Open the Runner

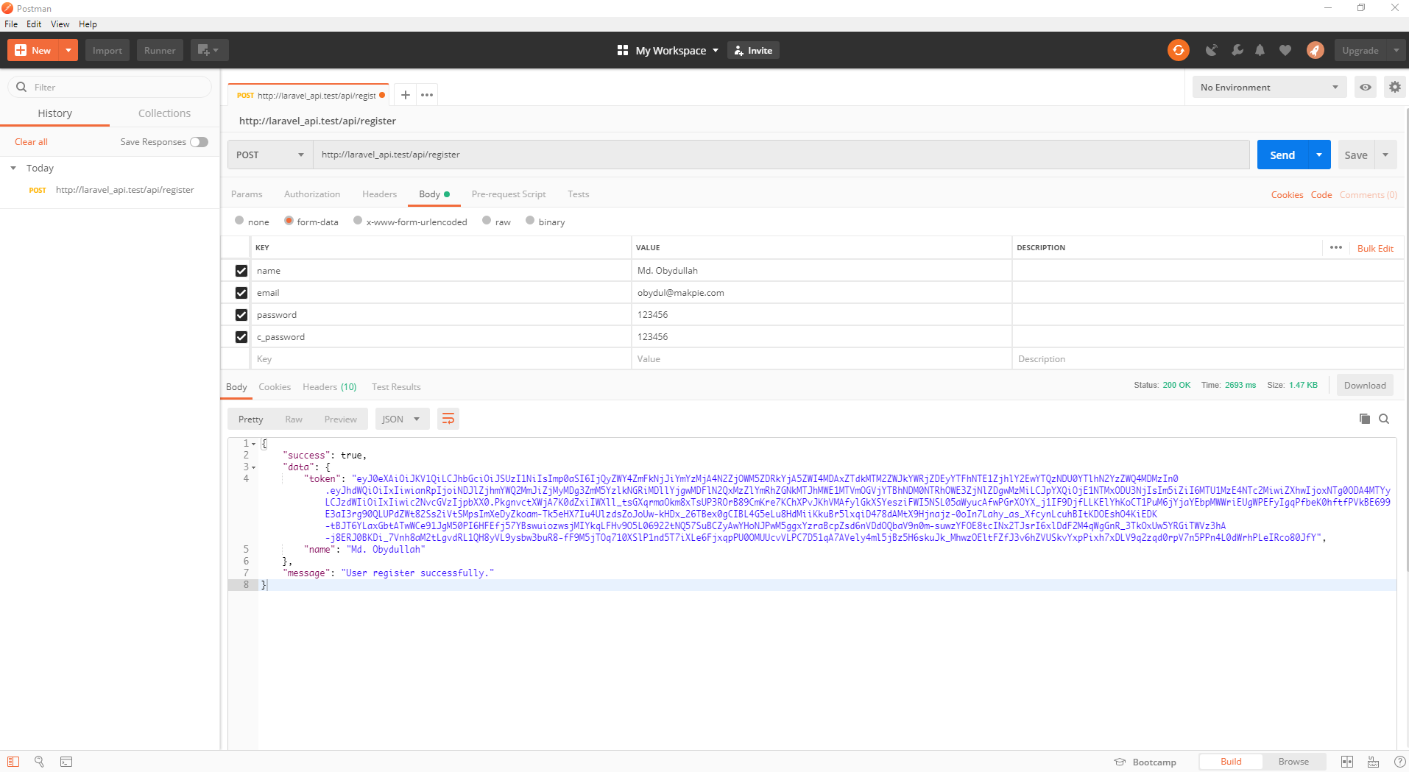click(160, 50)
